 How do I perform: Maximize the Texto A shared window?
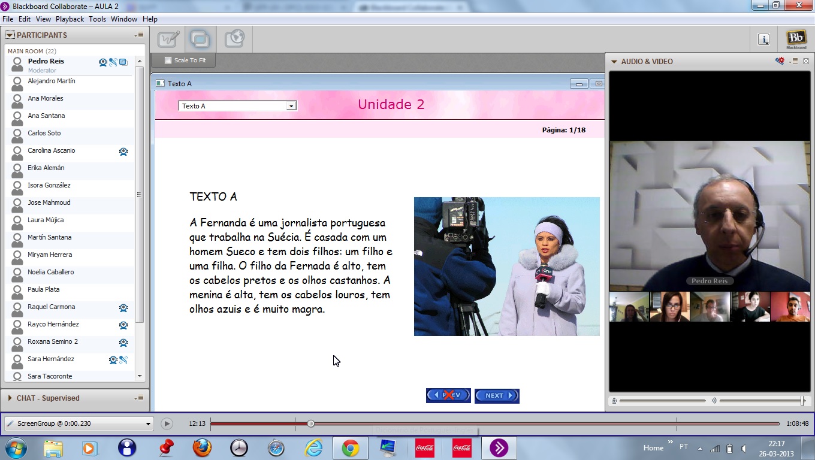click(x=597, y=84)
